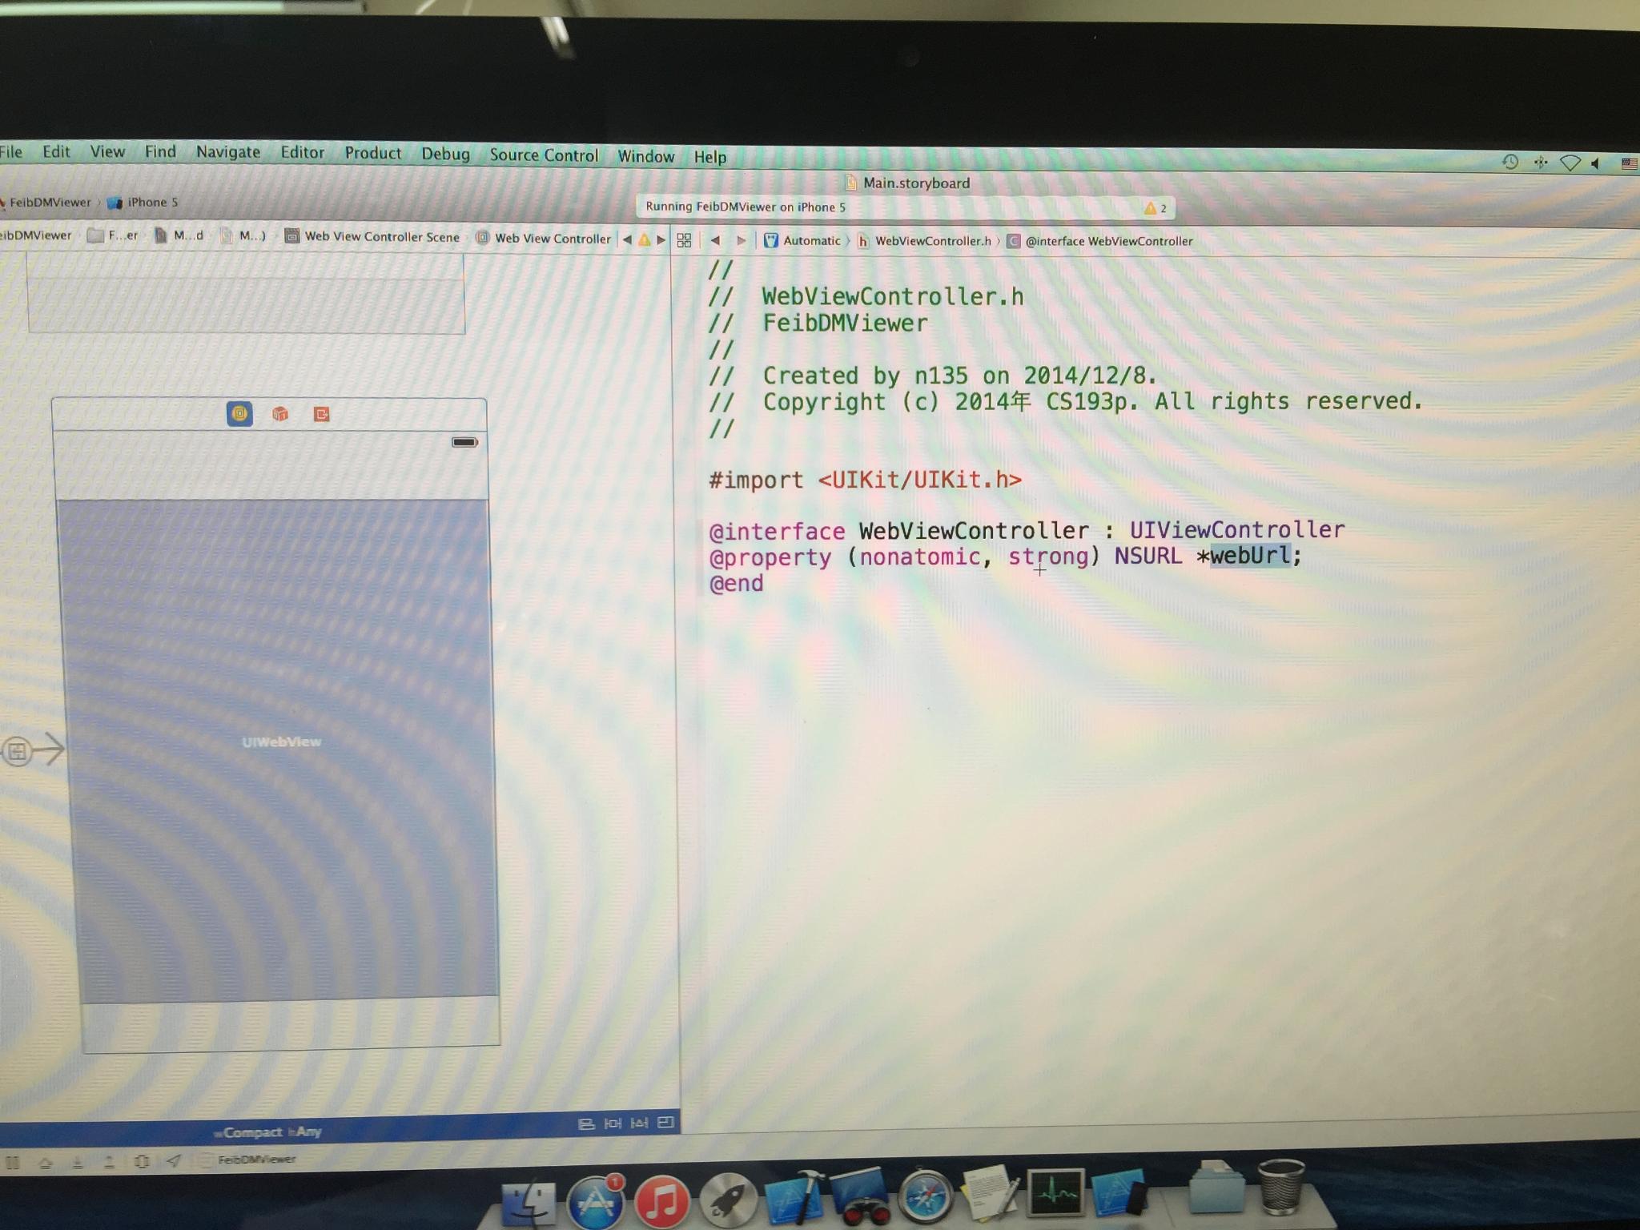Open the Automatic assistant mode menu
This screenshot has height=1230, width=1640.
tap(802, 240)
